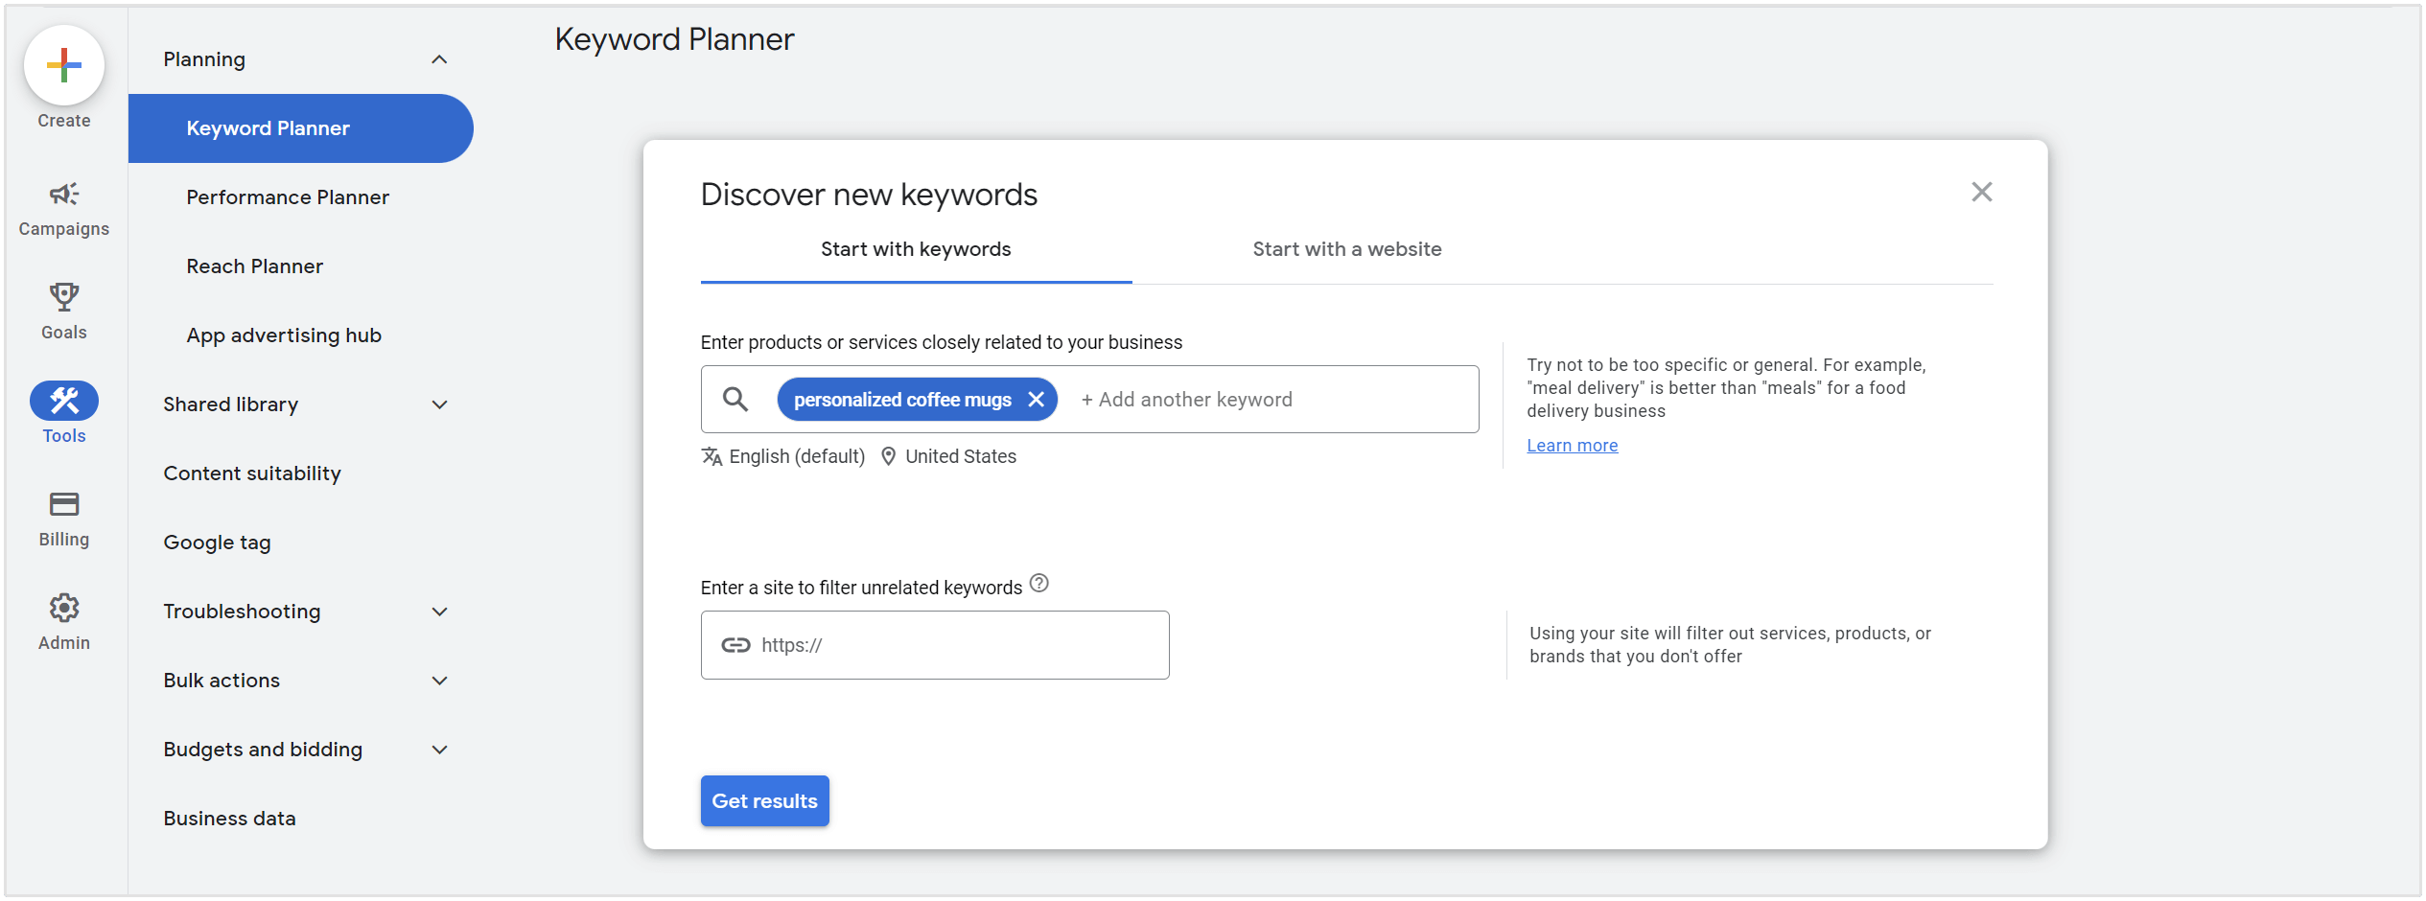Open Billing via the credit card icon
2426x901 pixels.
point(64,504)
